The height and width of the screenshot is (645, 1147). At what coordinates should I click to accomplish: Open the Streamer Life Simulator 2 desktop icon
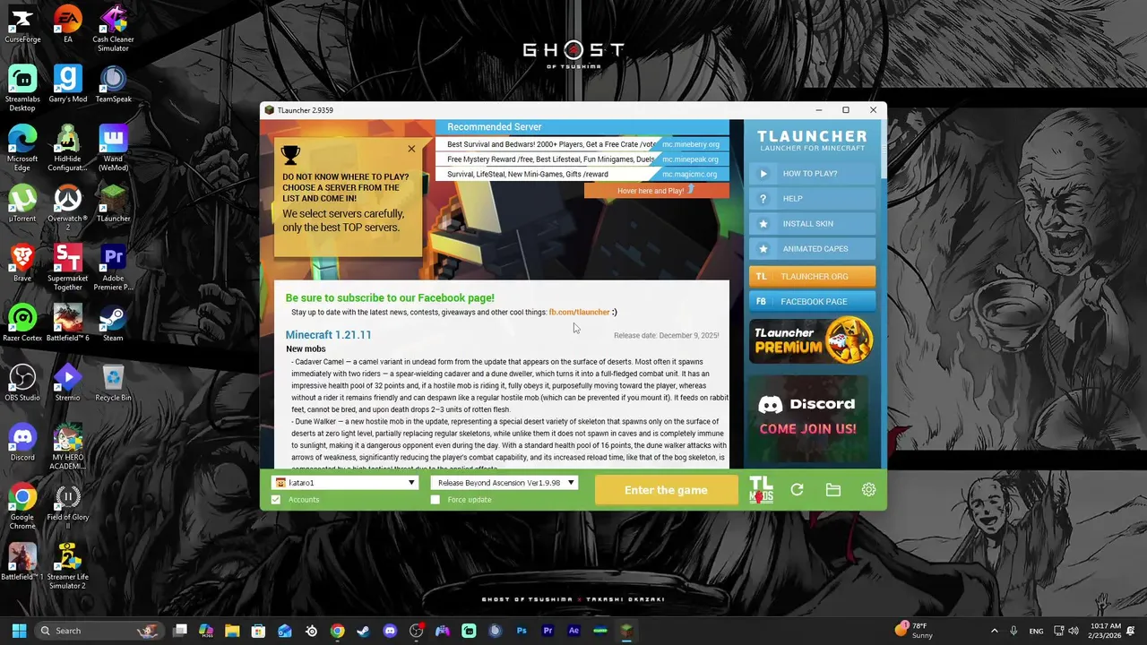pos(68,566)
